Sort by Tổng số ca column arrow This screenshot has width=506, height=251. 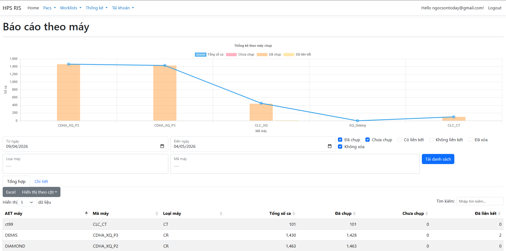[x=294, y=213]
